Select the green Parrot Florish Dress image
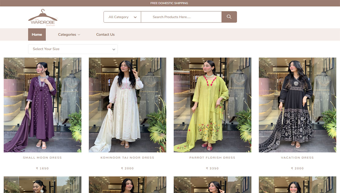This screenshot has width=340, height=193. [212, 105]
